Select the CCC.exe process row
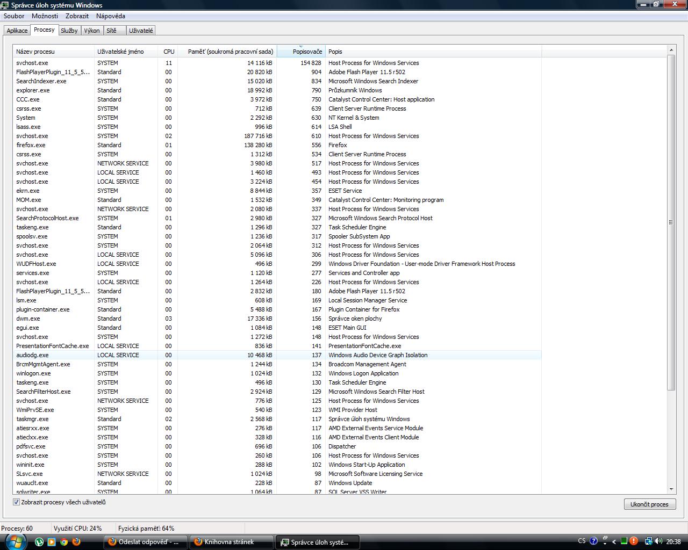Viewport: 688px width, 550px height. [x=277, y=99]
